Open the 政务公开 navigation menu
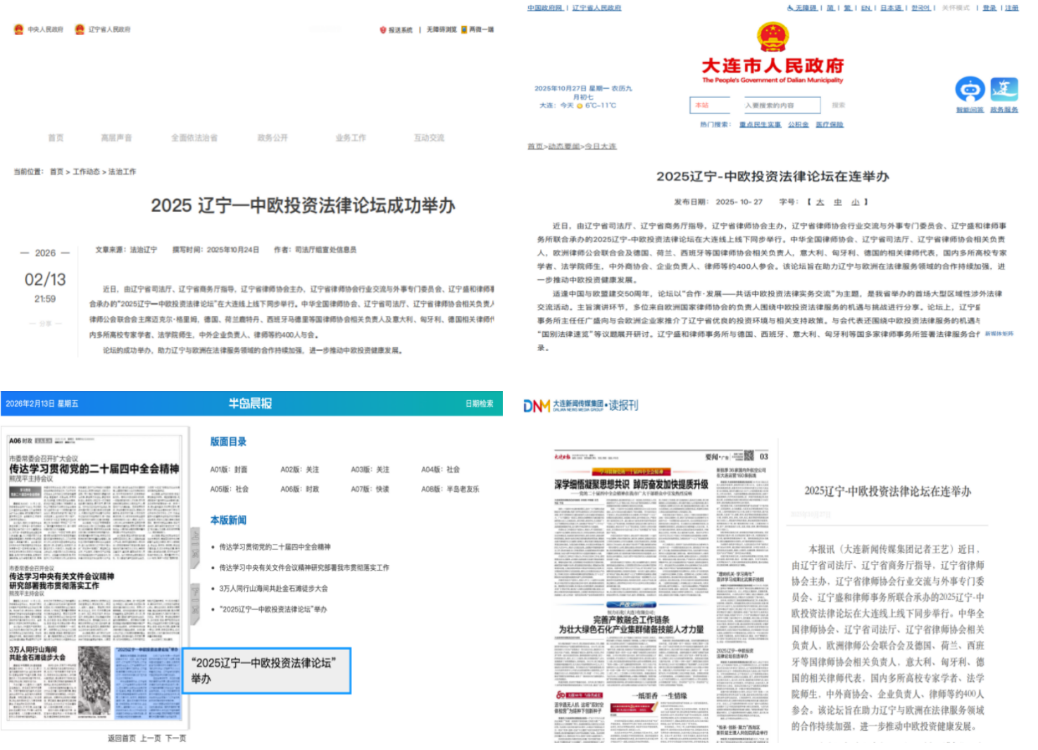1038x750 pixels. pyautogui.click(x=273, y=138)
